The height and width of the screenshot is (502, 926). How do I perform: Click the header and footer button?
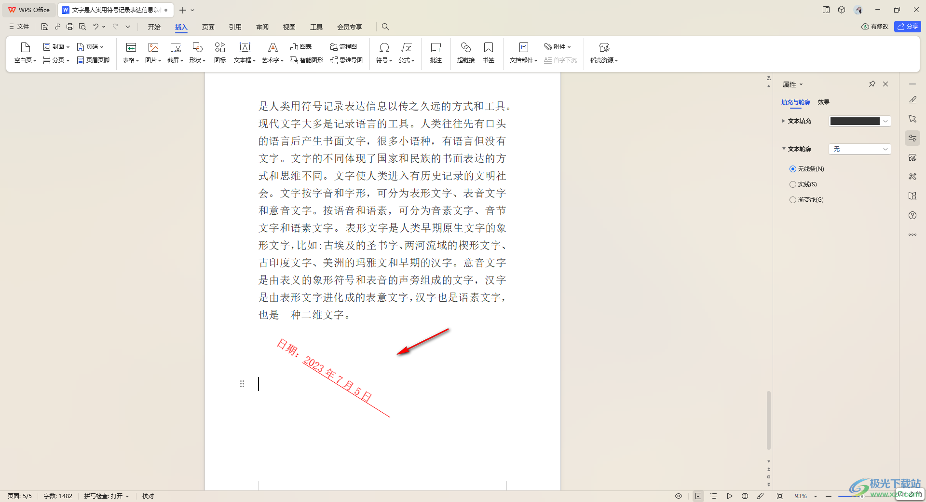[93, 60]
